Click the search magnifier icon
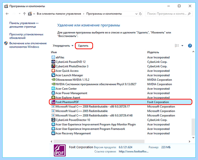The width and height of the screenshot is (198, 160). pos(189,14)
